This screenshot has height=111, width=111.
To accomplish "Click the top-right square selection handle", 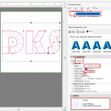I will [60, 23].
